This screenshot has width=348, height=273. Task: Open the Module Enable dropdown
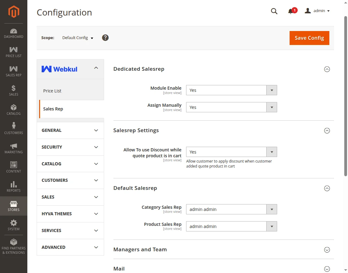[x=231, y=90]
